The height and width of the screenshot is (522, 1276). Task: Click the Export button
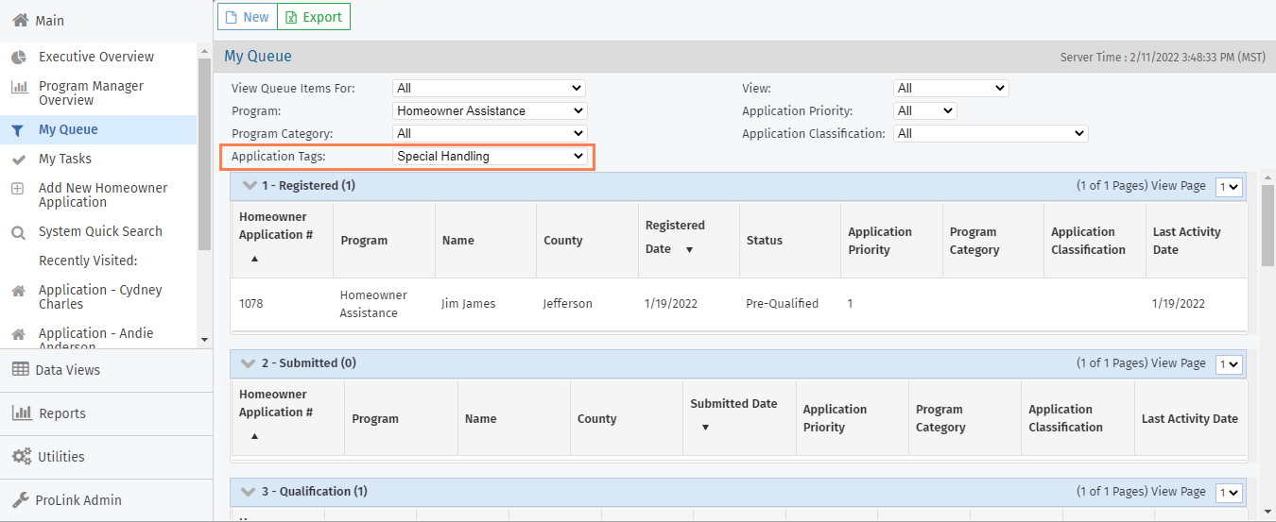point(314,17)
